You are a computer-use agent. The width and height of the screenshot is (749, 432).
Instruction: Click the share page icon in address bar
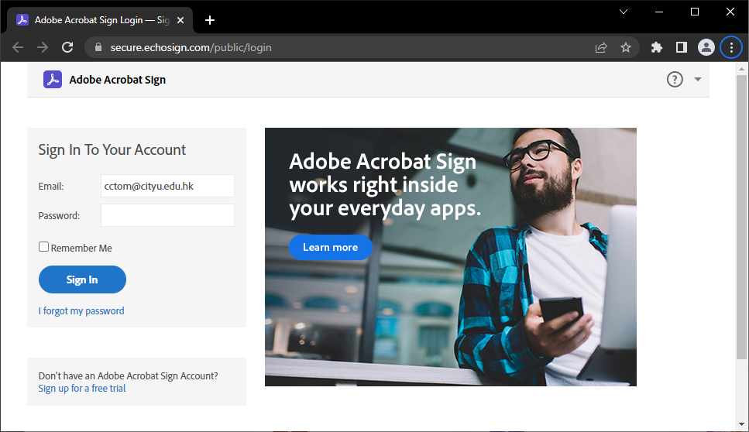pyautogui.click(x=601, y=47)
